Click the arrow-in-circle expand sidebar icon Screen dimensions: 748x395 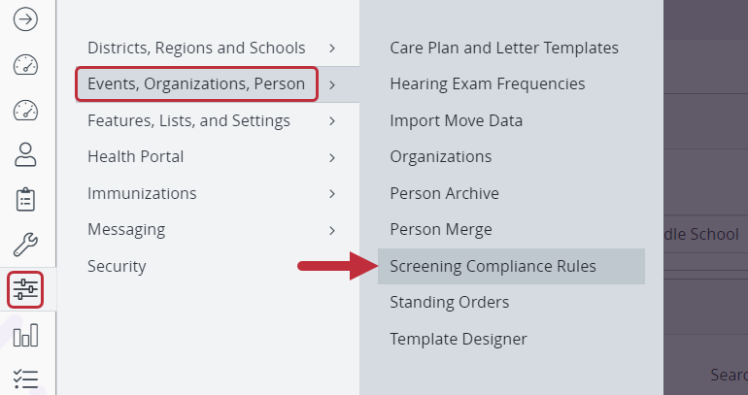coord(26,18)
